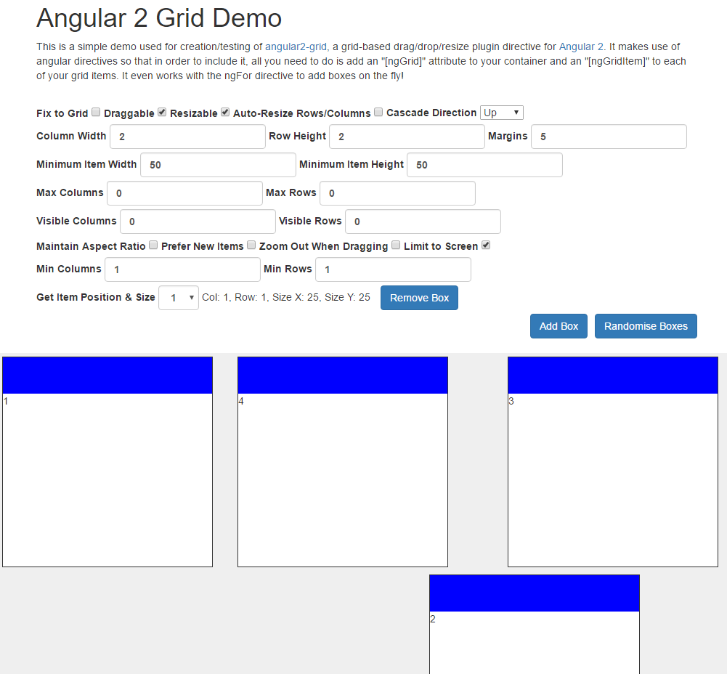
Task: Focus the Visible Rows input field
Action: (423, 221)
